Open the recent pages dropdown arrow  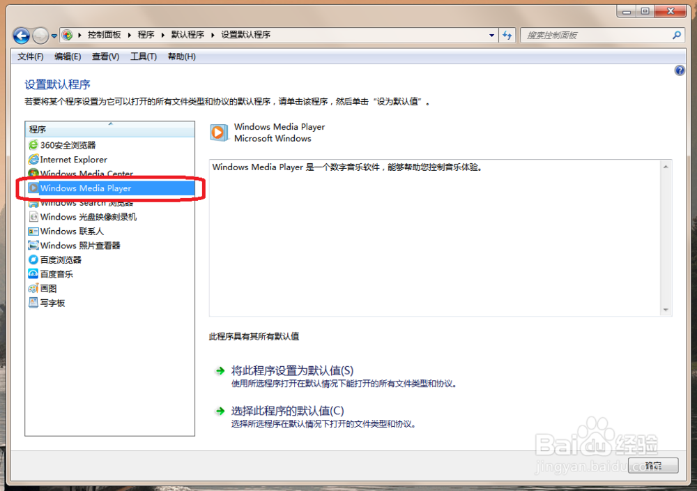tap(54, 36)
